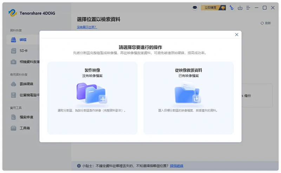The image size is (281, 173).
Task: Click the SD card icon in sidebar
Action: click(13, 51)
